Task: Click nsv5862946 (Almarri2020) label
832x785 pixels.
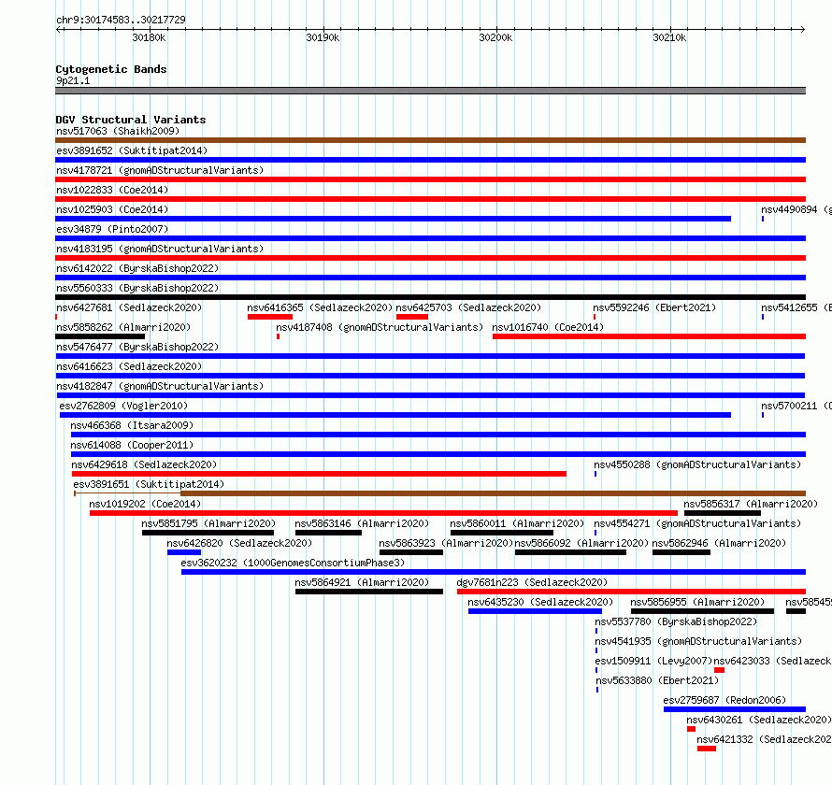Action: pyautogui.click(x=719, y=543)
